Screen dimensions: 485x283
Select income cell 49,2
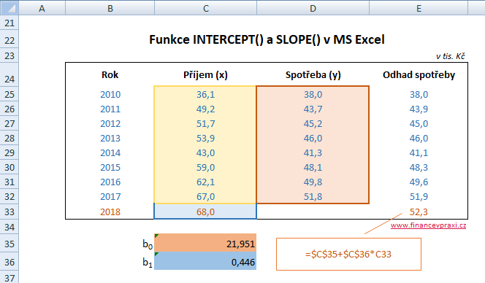click(205, 109)
